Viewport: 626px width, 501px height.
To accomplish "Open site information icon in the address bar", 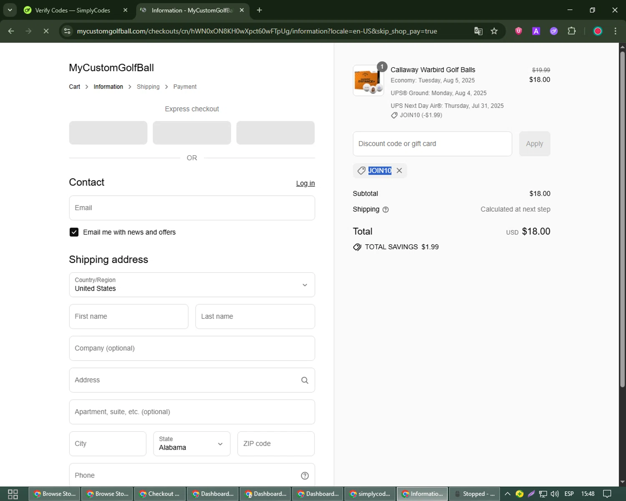I will (67, 31).
